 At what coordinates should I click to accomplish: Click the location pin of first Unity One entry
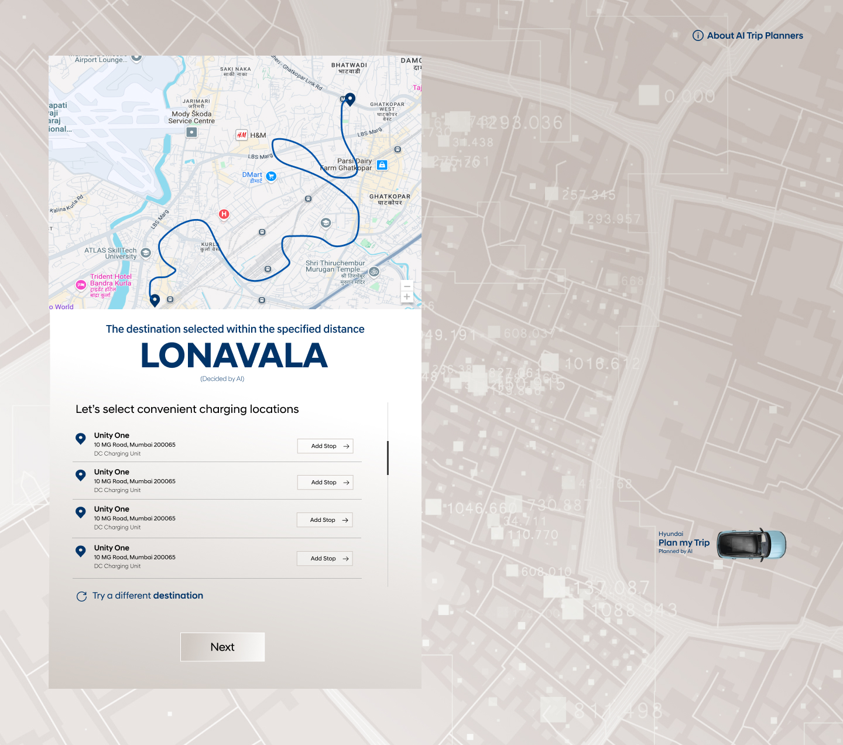[x=81, y=438]
